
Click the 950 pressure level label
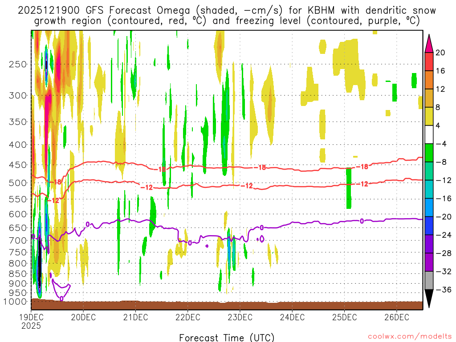pyautogui.click(x=18, y=293)
